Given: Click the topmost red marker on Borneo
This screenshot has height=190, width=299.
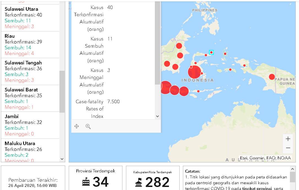Looking at the screenshot, I should pyautogui.click(x=179, y=46).
